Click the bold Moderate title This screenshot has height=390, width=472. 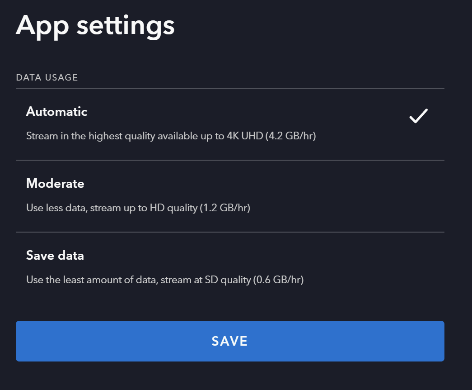[55, 183]
